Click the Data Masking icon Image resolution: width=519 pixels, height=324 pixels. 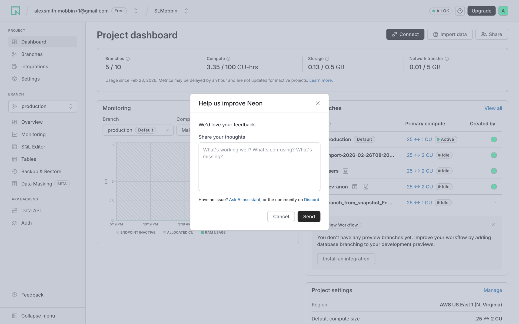tap(14, 184)
